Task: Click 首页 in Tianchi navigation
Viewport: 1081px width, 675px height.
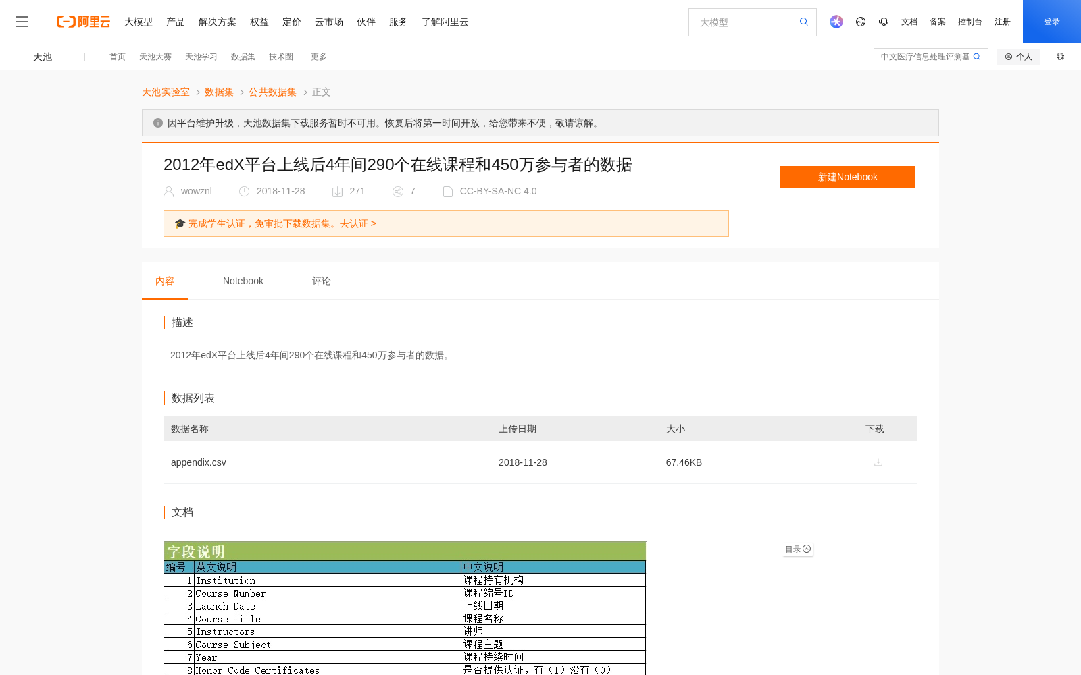Action: 118,57
